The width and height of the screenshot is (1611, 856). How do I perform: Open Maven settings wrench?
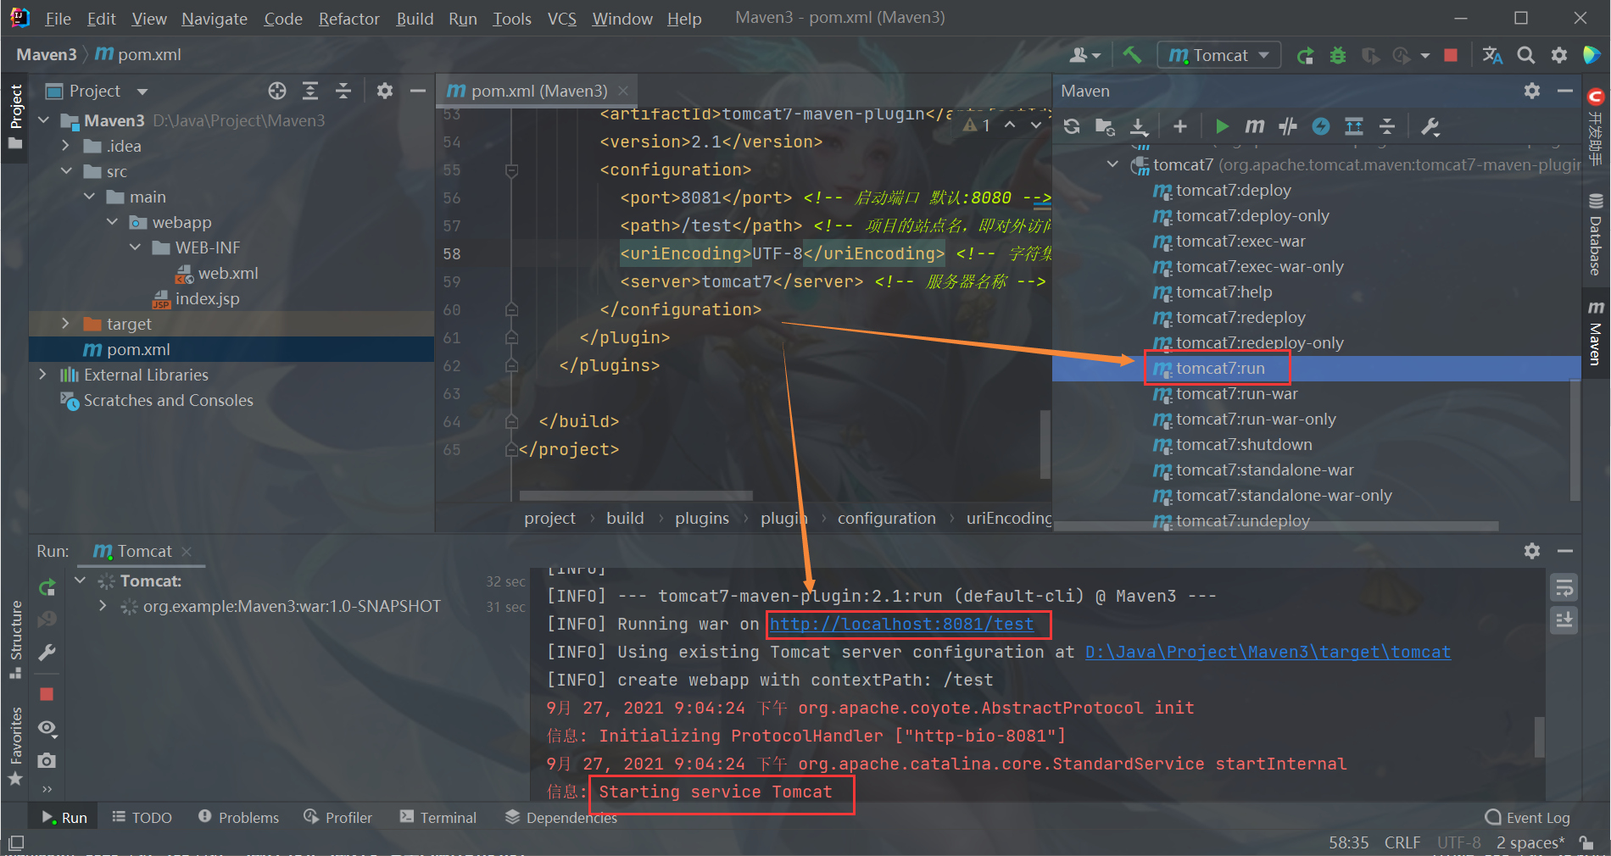click(1430, 126)
